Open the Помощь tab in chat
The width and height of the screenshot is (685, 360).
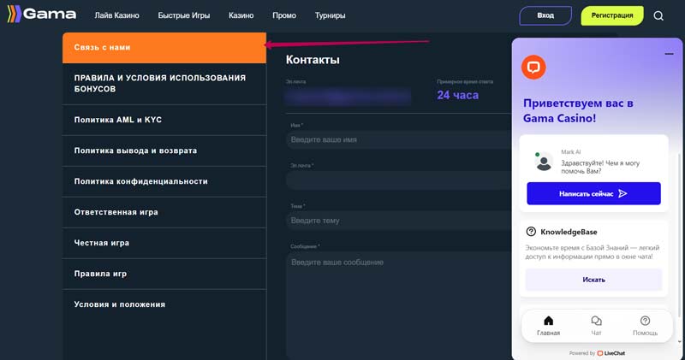[x=645, y=326]
